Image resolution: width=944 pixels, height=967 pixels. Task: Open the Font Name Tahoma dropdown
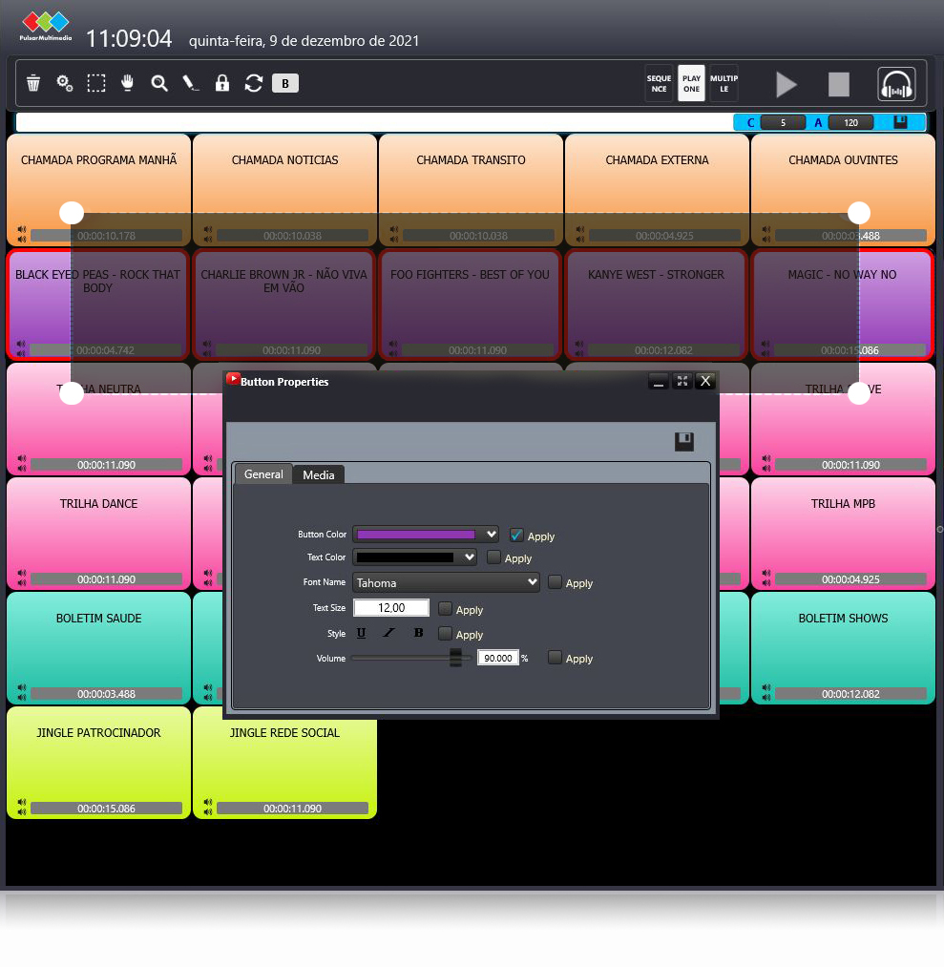click(447, 582)
